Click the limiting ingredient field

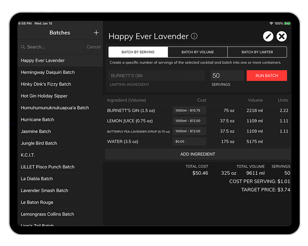157,76
